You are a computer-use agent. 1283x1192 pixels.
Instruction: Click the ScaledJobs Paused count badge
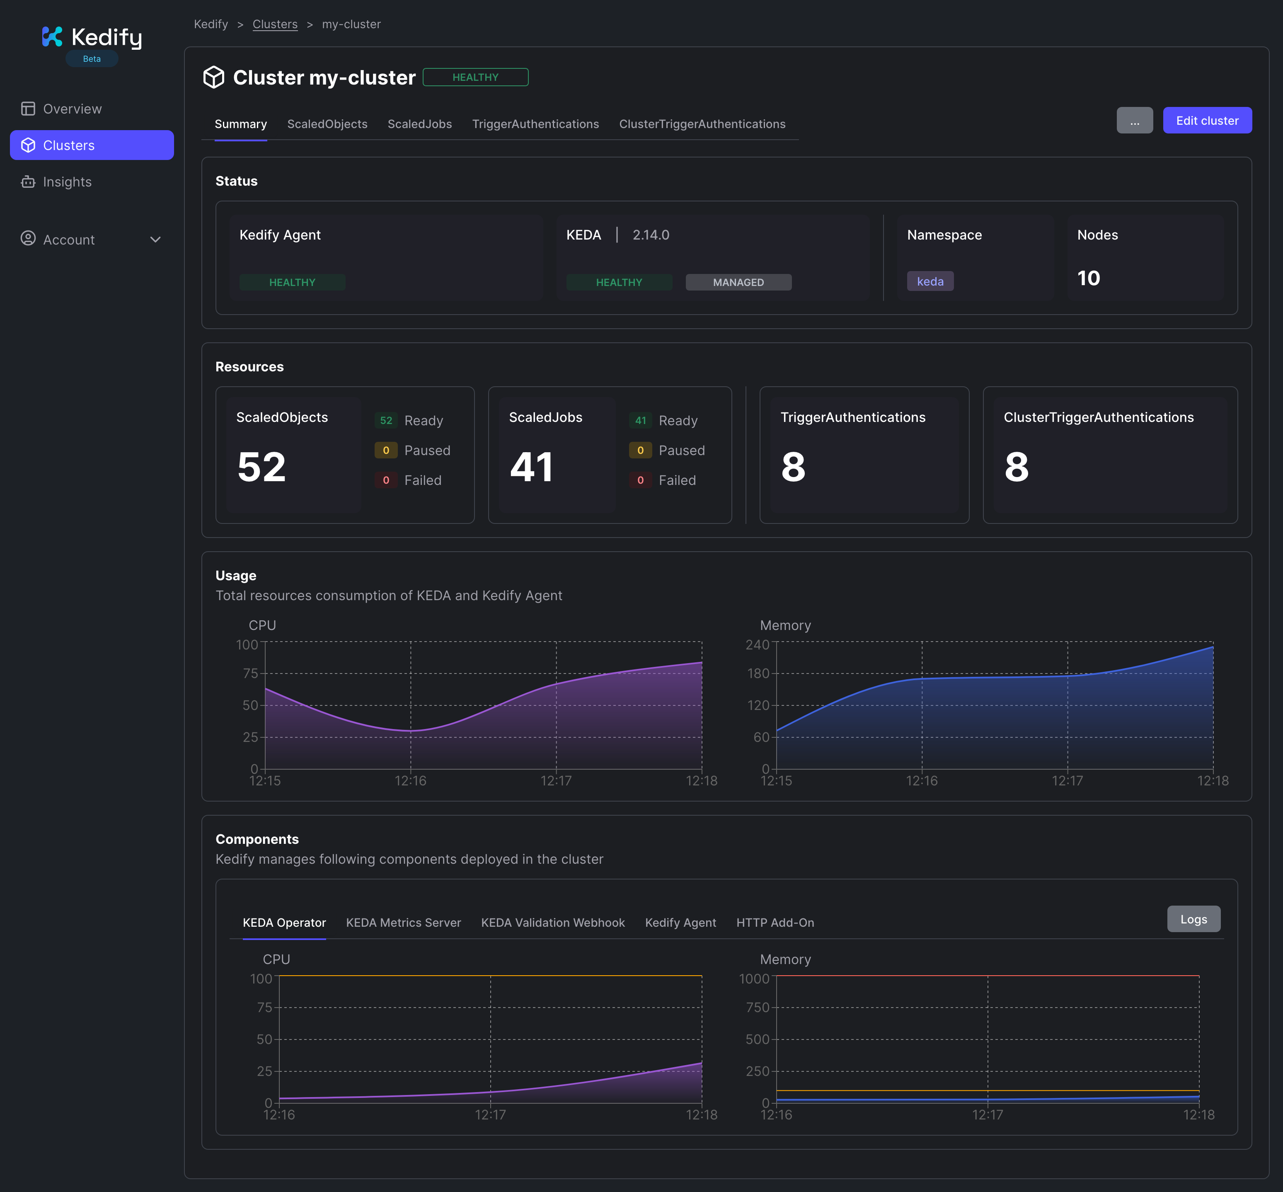click(640, 450)
